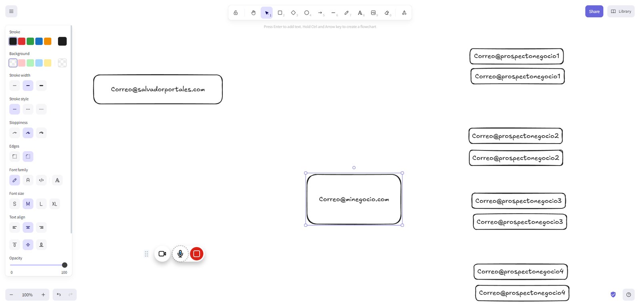The image size is (640, 306).
Task: Adjust the Opacity slider handle
Action: [65, 265]
